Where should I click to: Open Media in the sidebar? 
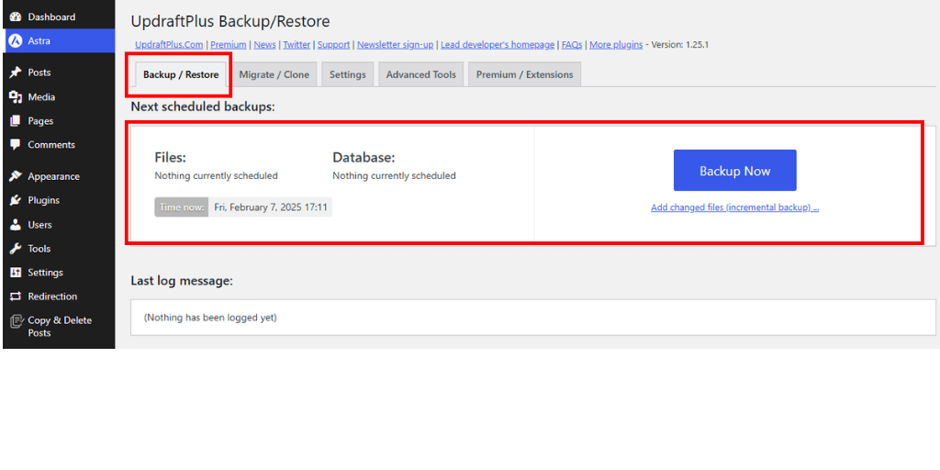[x=59, y=97]
